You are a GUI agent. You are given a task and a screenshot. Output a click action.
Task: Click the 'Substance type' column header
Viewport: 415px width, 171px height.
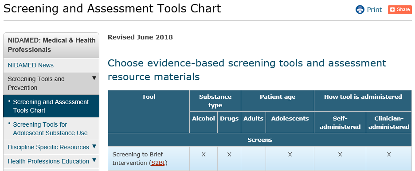click(215, 101)
